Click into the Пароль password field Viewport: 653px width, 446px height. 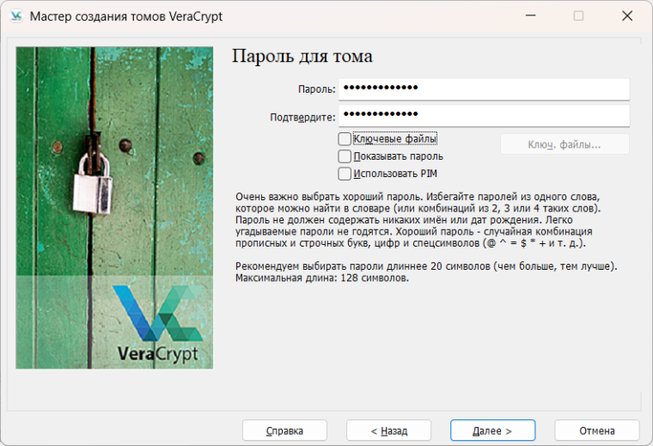(484, 89)
